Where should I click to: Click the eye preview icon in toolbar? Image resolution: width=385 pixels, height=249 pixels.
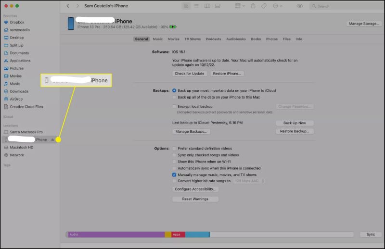299,6
